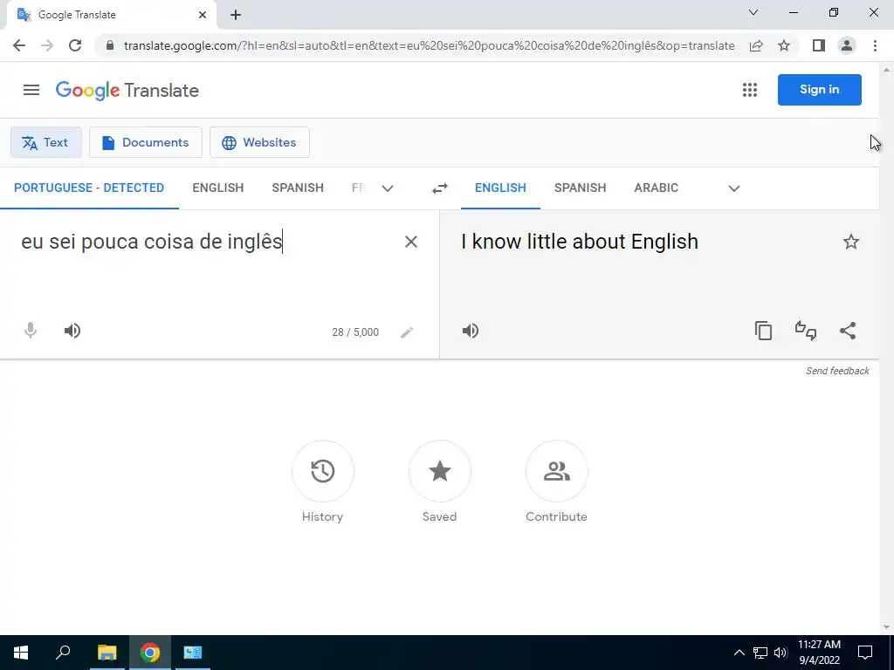The height and width of the screenshot is (670, 894).
Task: Open a new browser tab
Action: [x=236, y=15]
